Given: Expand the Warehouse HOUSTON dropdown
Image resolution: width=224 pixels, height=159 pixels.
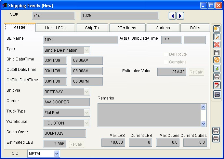Looking at the screenshot, I should click(x=86, y=123).
